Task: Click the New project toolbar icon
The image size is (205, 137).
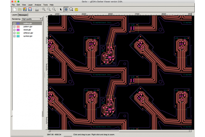Action: [x=14, y=9]
